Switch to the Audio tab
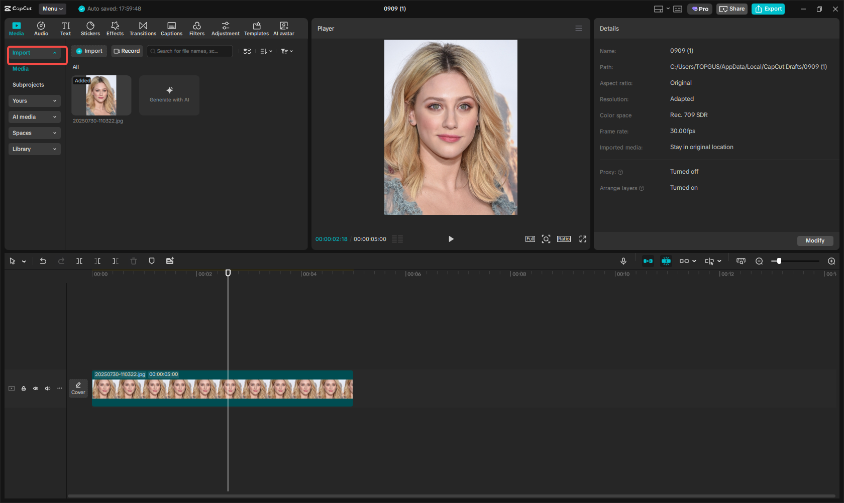844x503 pixels. tap(41, 29)
